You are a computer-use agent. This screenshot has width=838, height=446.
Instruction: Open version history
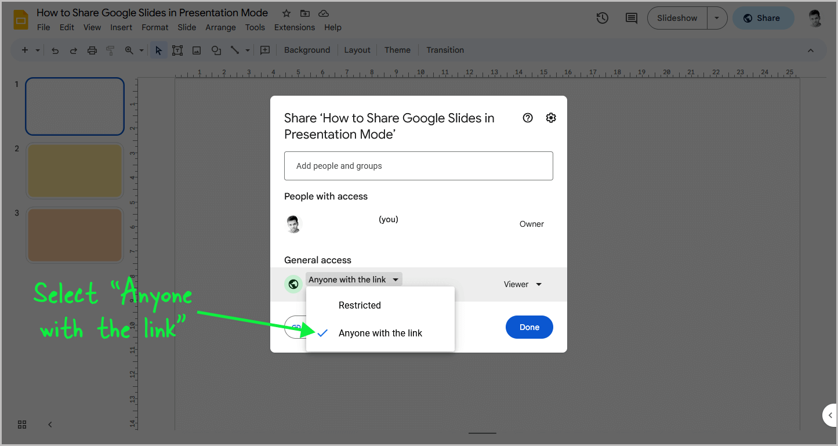click(602, 18)
